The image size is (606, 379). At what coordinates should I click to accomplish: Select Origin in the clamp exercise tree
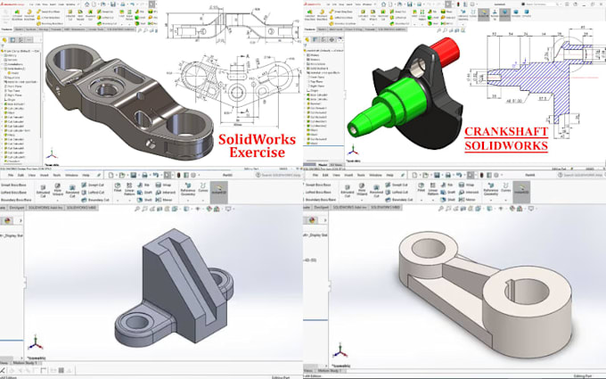(12, 100)
